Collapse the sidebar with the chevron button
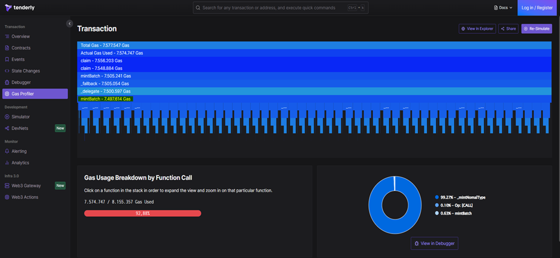The height and width of the screenshot is (258, 560). point(70,23)
